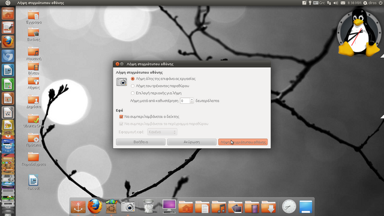This screenshot has height=216, width=384.
Task: Click the Ubuntu logo in the top panel
Action: coord(8,3)
